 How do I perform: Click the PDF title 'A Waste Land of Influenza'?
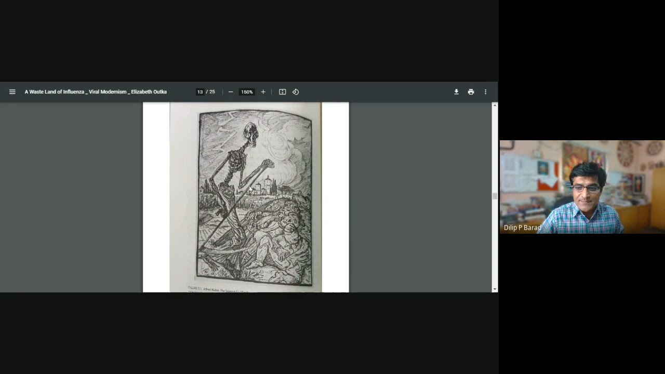(96, 92)
